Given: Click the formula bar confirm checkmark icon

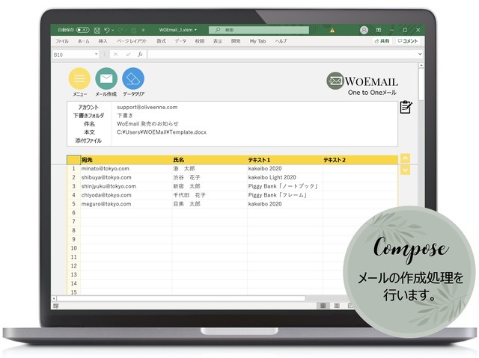Looking at the screenshot, I should point(128,55).
